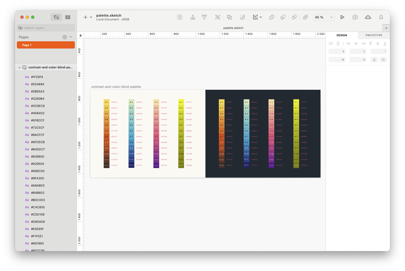Open the chevron next to the Scale tool
Viewport: 405px width, 271px height.
(261, 17)
